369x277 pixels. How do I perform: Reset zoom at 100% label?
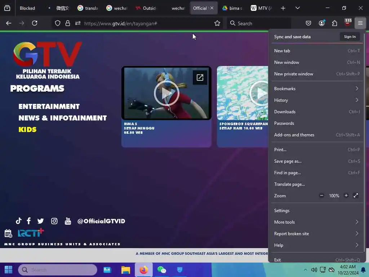334,196
